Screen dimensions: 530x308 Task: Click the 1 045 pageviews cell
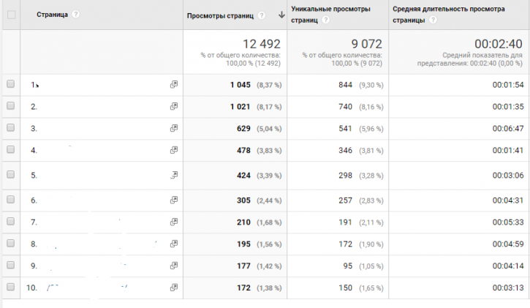[241, 85]
